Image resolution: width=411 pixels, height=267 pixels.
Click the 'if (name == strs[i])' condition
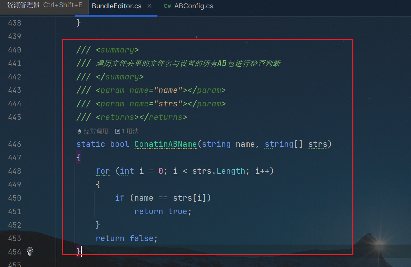[163, 198]
